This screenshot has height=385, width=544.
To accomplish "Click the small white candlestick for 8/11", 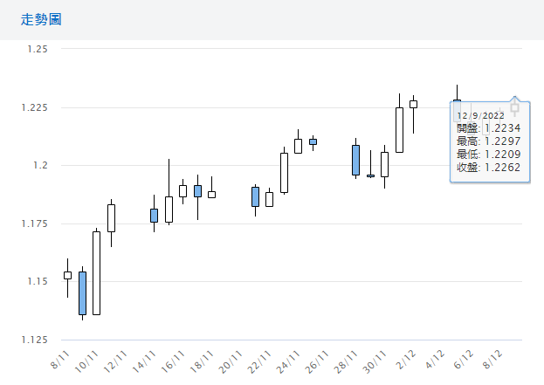I will pyautogui.click(x=67, y=275).
